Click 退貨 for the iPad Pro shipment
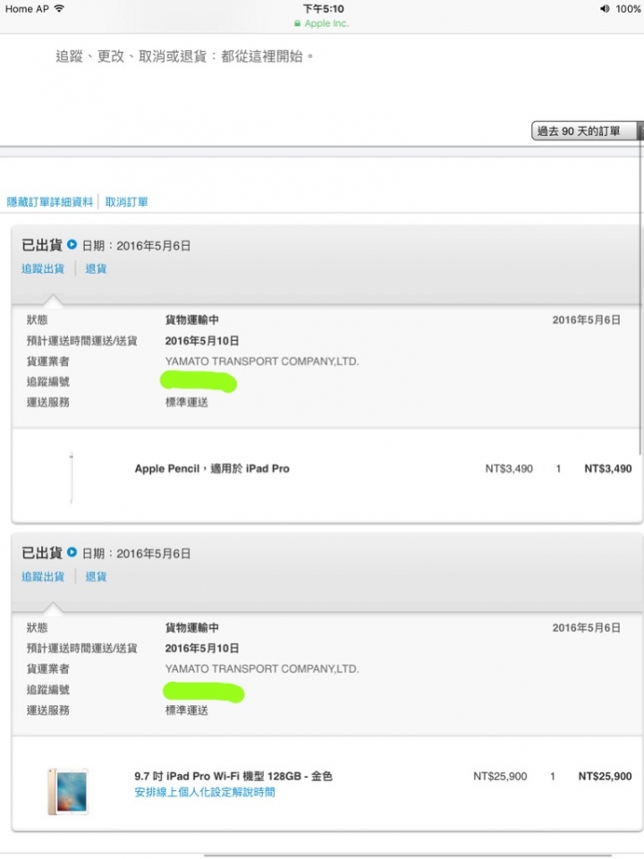This screenshot has width=644, height=859. (96, 576)
